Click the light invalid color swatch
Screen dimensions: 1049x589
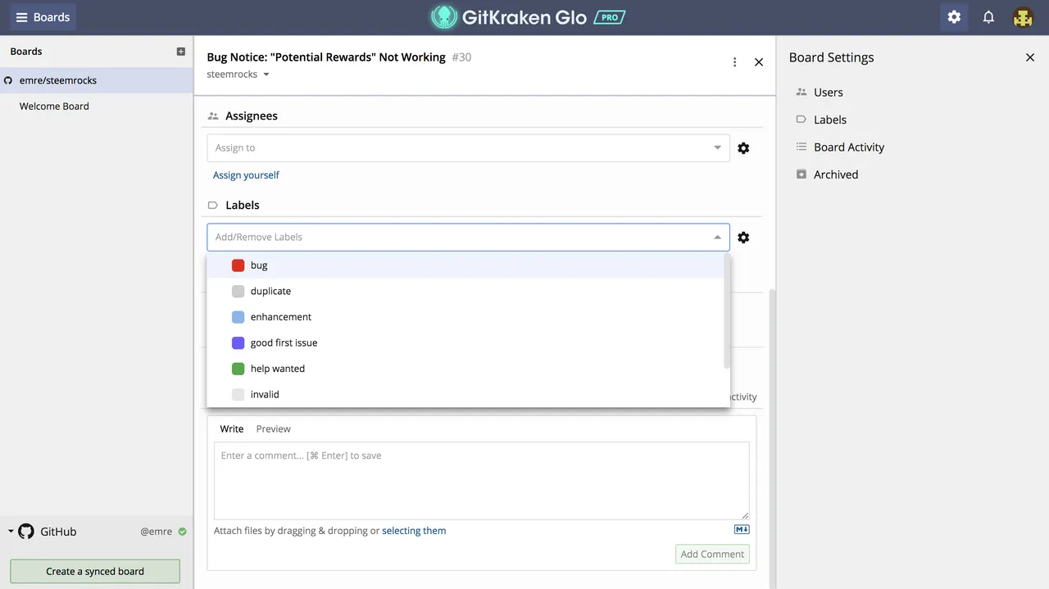[238, 394]
